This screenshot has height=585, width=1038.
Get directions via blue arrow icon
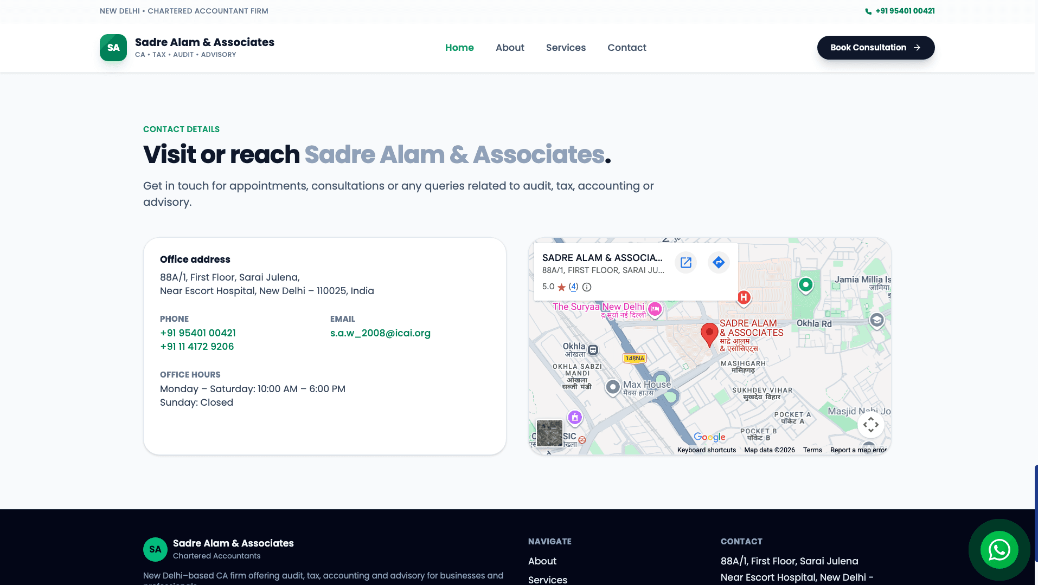tap(719, 263)
